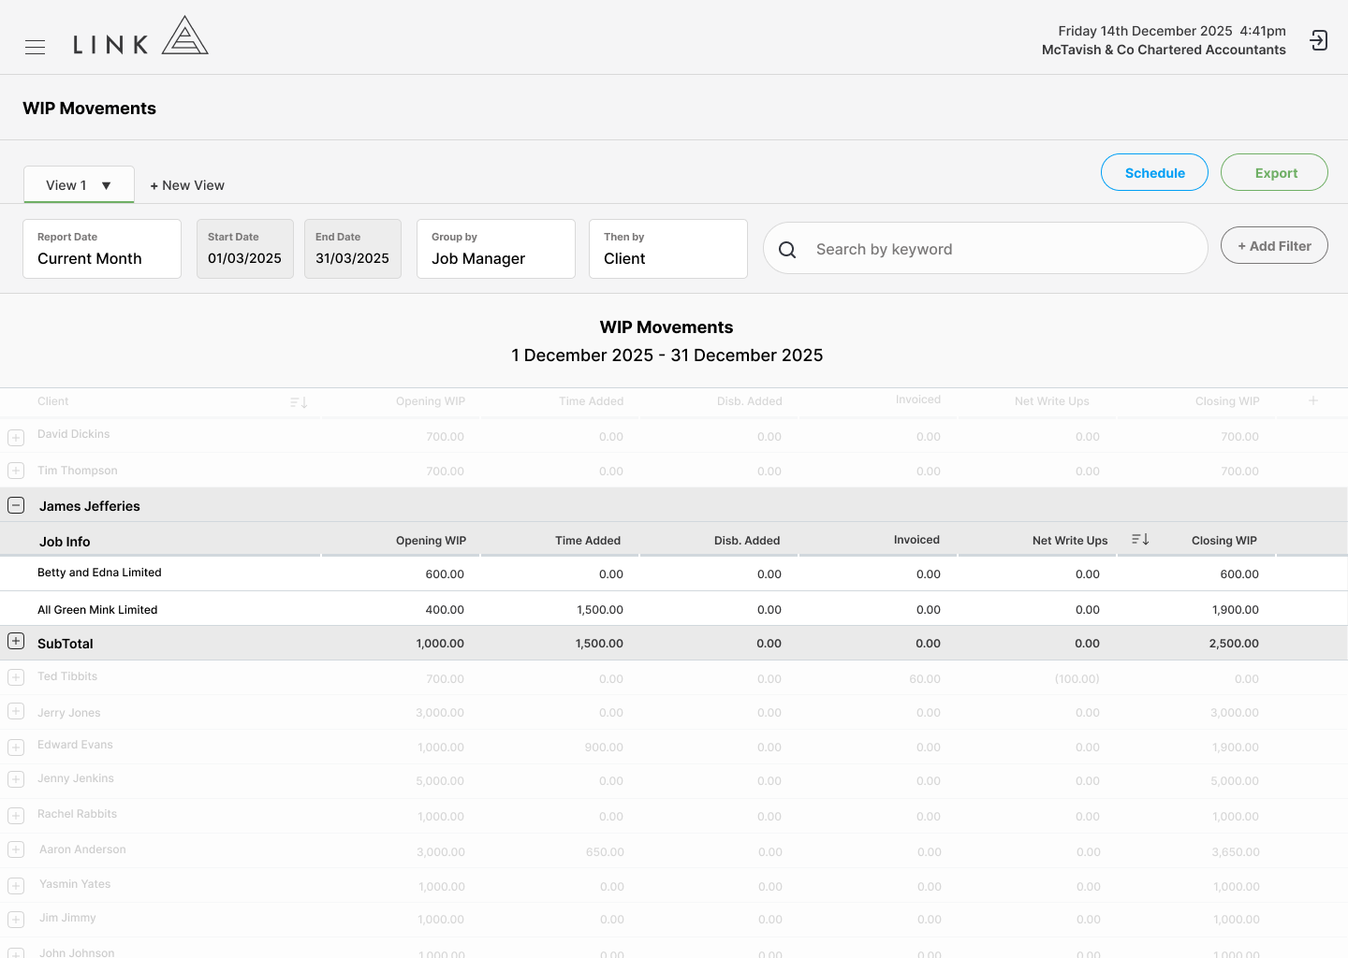Click Closing WIP header in James Jefferies group
Image resolution: width=1348 pixels, height=958 pixels.
[x=1223, y=541]
